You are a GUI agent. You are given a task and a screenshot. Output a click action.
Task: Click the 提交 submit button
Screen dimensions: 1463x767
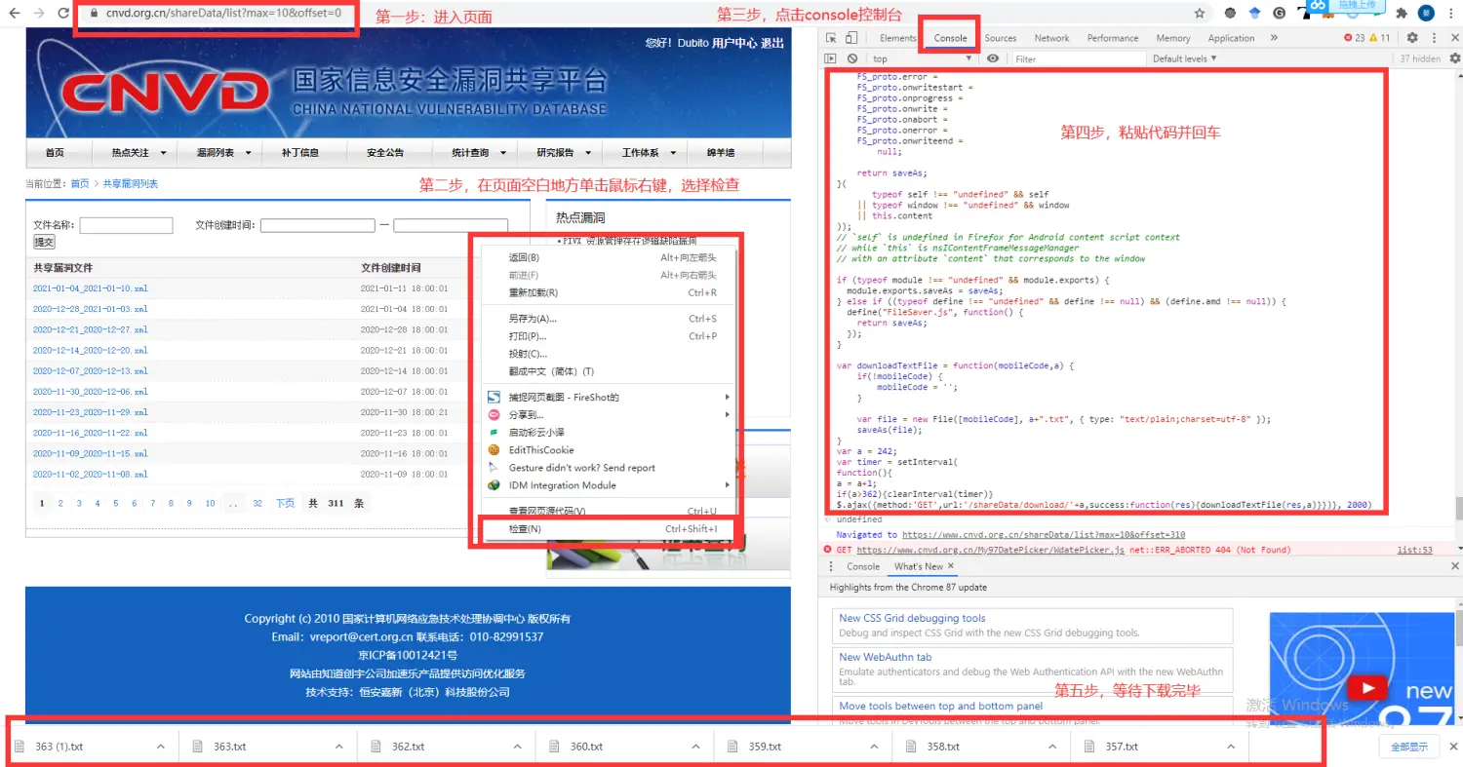(44, 242)
